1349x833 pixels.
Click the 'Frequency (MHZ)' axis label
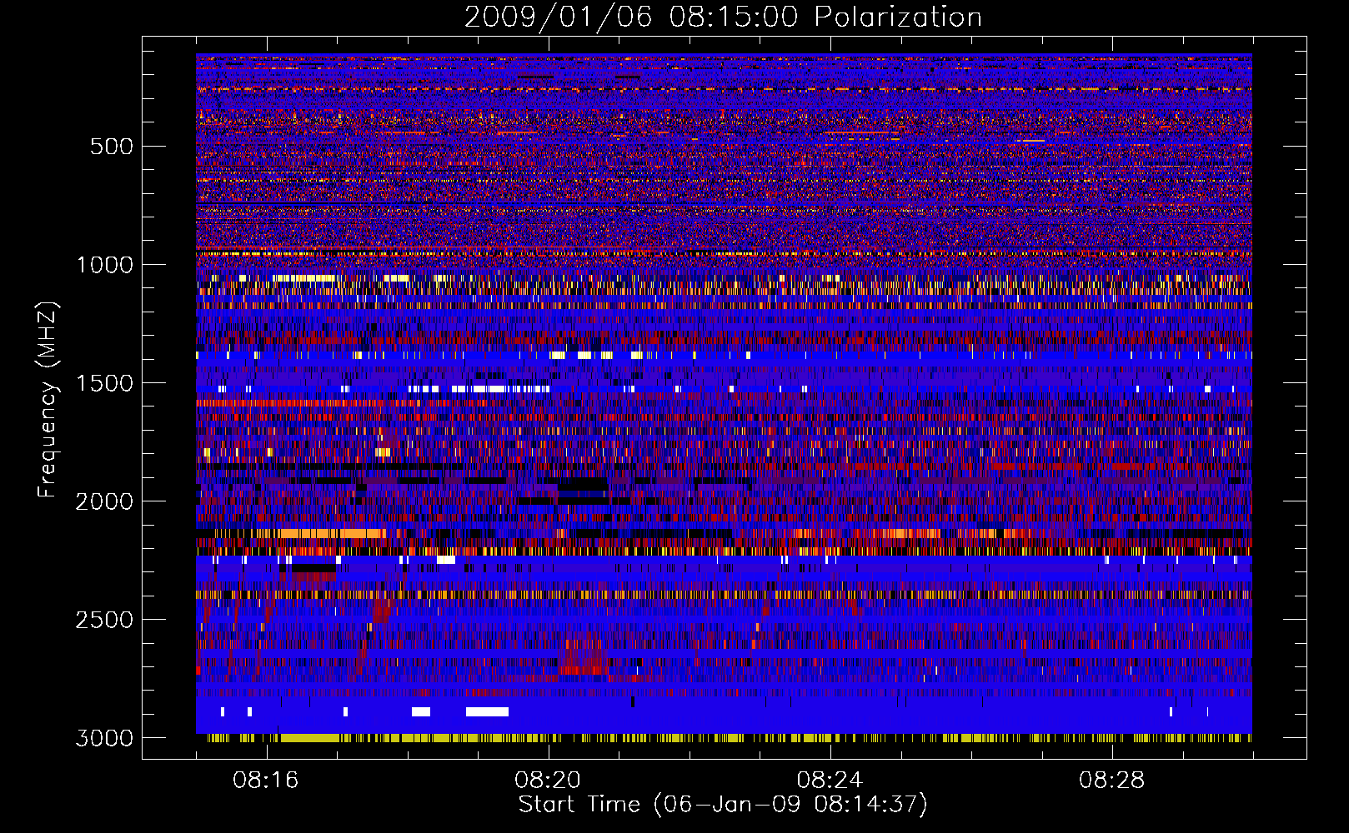point(48,400)
